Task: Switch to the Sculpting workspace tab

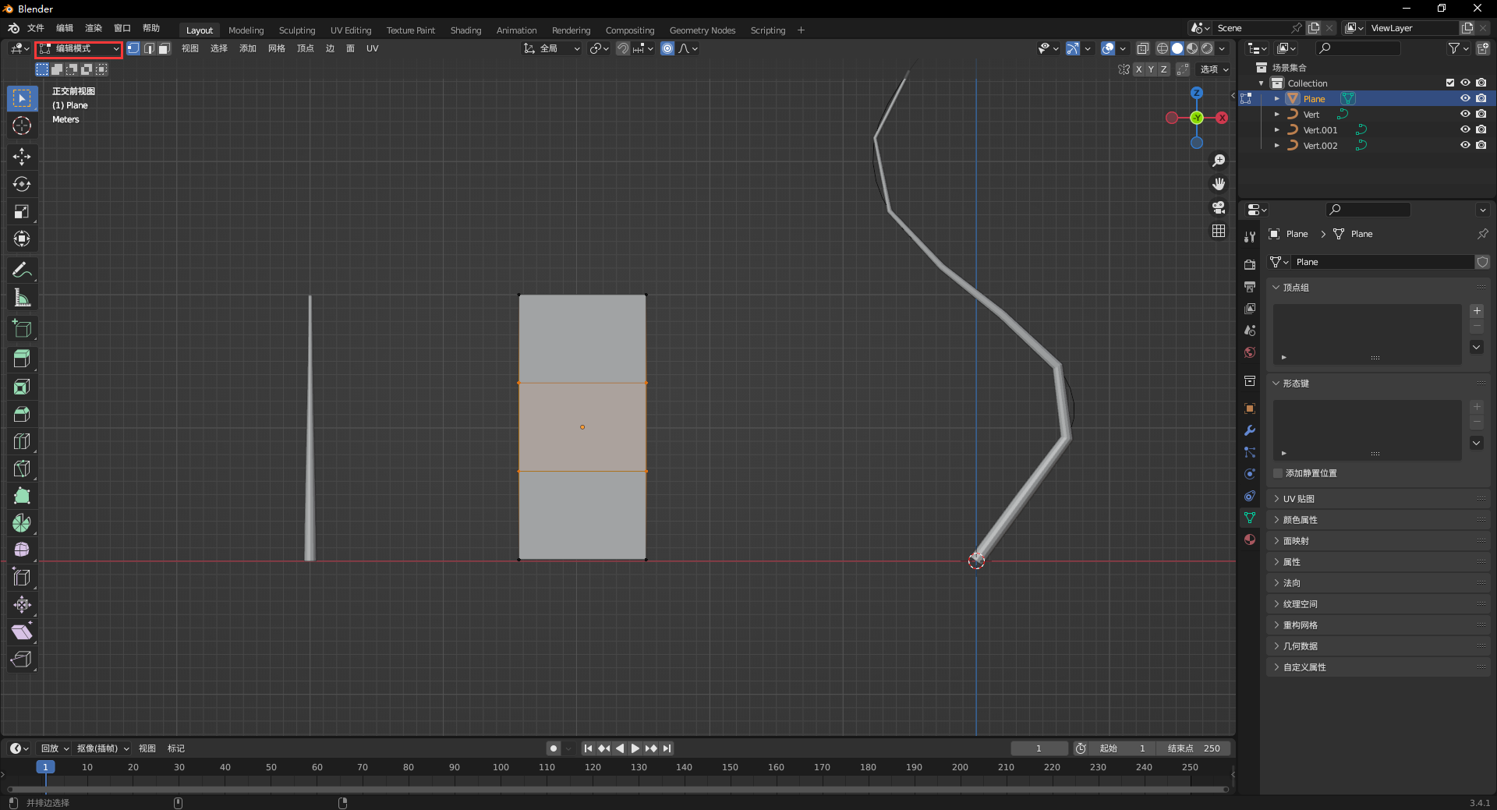Action: [x=296, y=30]
